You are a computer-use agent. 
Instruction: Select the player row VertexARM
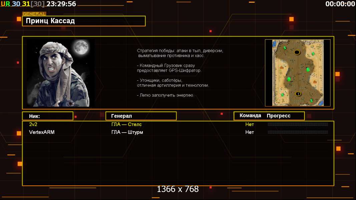tap(178, 132)
